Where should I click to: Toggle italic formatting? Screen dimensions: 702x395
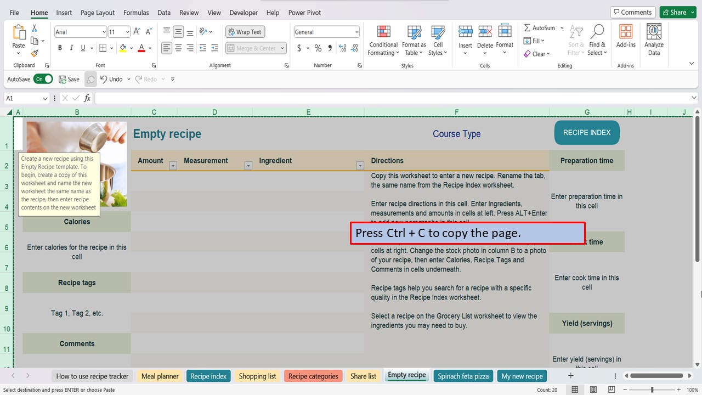coord(72,48)
